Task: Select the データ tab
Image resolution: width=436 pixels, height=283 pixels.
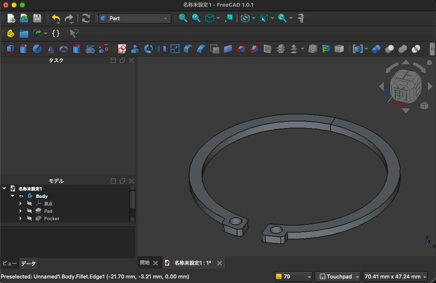Action: (x=28, y=263)
